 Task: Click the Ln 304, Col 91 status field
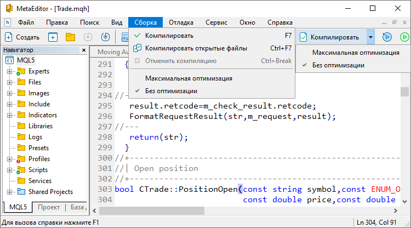point(376,223)
